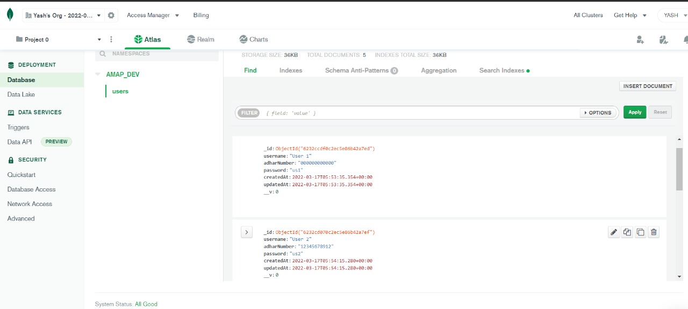Click Schema Anti-Patterns count badge
The width and height of the screenshot is (688, 309).
point(395,71)
